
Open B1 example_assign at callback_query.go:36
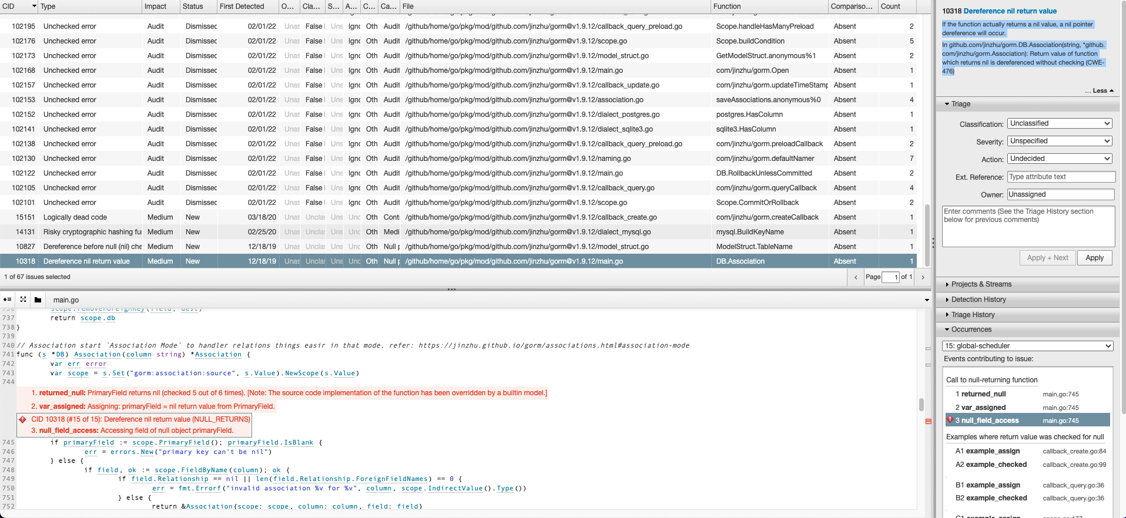click(x=1027, y=485)
